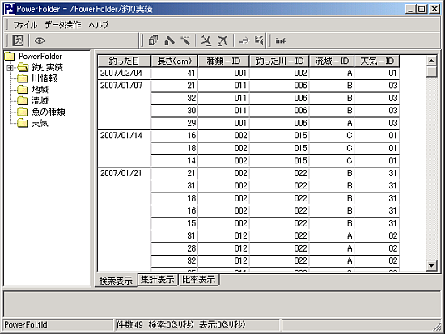The image size is (445, 334).
Task: Click the eye view toolbar icon
Action: (x=40, y=41)
